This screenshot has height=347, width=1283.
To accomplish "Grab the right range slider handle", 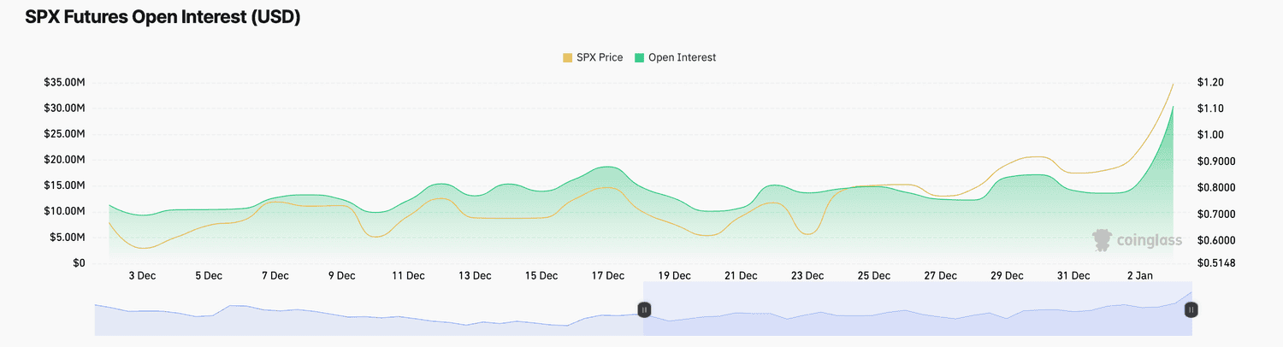I will [x=1190, y=309].
